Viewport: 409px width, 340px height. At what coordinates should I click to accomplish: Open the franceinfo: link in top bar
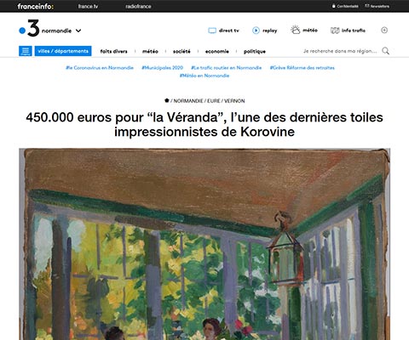pos(36,6)
